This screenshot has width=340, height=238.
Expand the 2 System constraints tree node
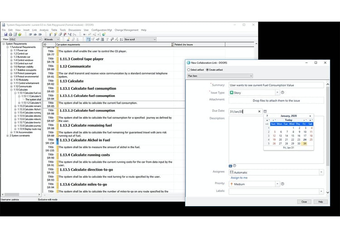[7, 136]
